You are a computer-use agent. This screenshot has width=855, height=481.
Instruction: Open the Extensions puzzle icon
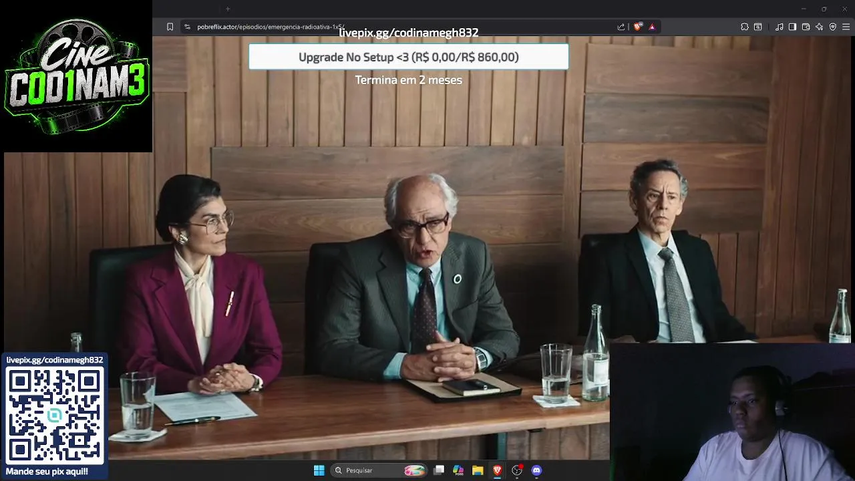coord(745,27)
